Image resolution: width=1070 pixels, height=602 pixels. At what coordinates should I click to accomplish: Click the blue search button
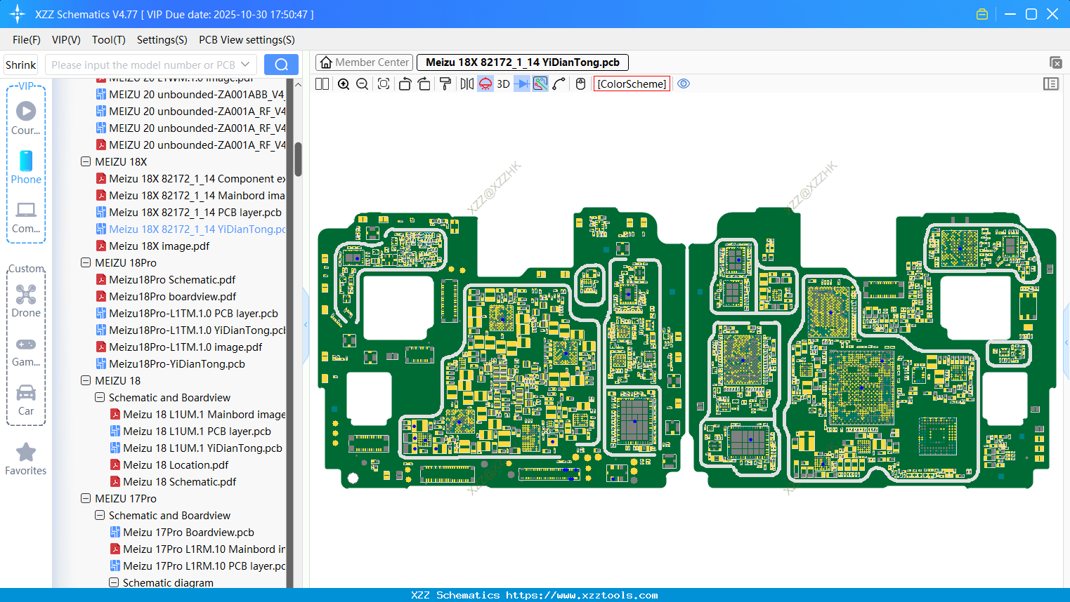pyautogui.click(x=281, y=65)
